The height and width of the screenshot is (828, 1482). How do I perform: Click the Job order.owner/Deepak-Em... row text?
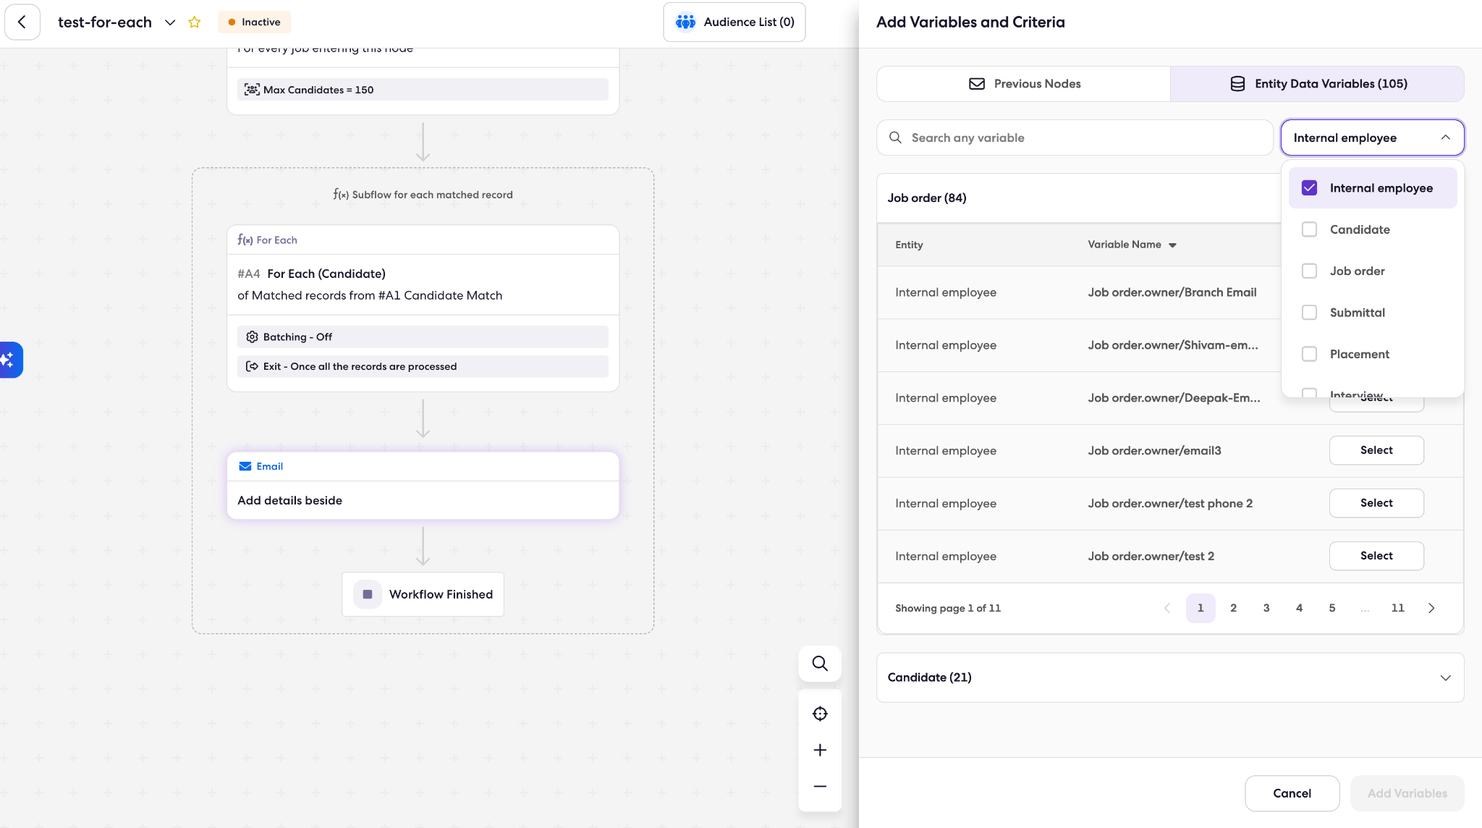pyautogui.click(x=1174, y=398)
